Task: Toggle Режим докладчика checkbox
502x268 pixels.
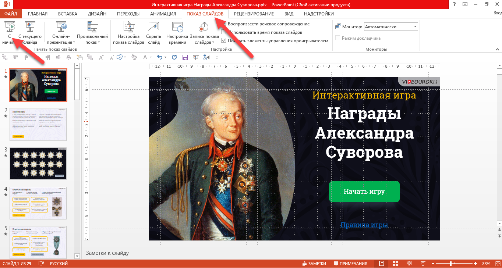Action: (x=337, y=38)
